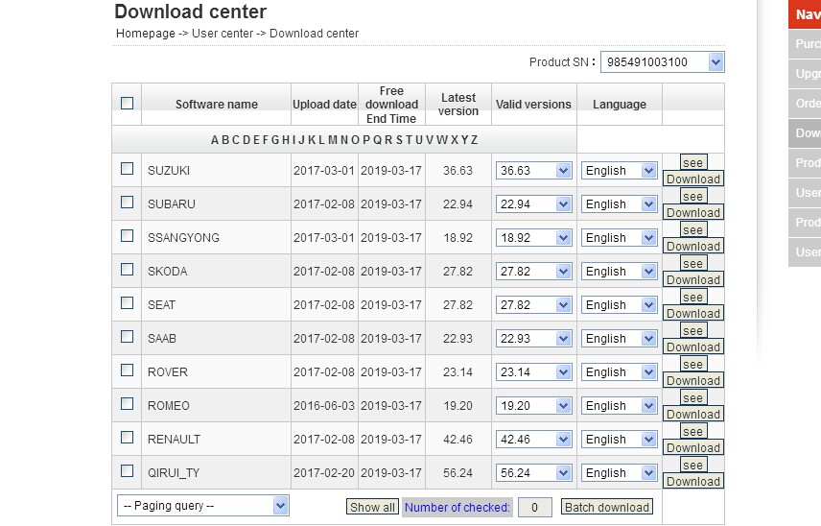Viewport: 821px width, 526px height.
Task: Click the Download button for SUZUKI
Action: pyautogui.click(x=693, y=179)
